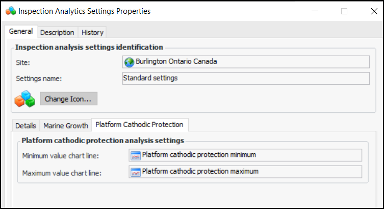Click the globe icon in Site field

pyautogui.click(x=130, y=62)
